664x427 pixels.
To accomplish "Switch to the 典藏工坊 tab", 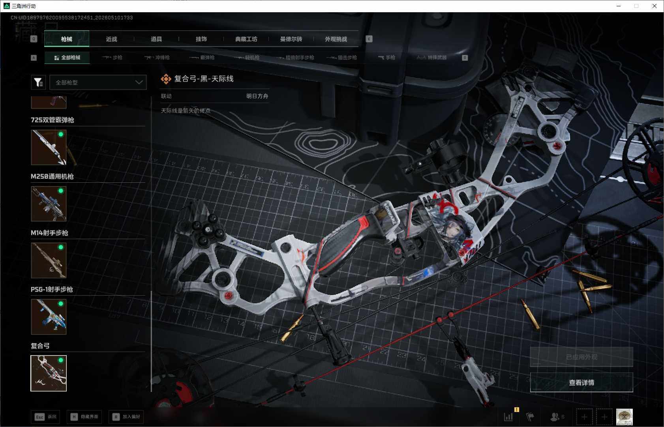I will coord(246,39).
